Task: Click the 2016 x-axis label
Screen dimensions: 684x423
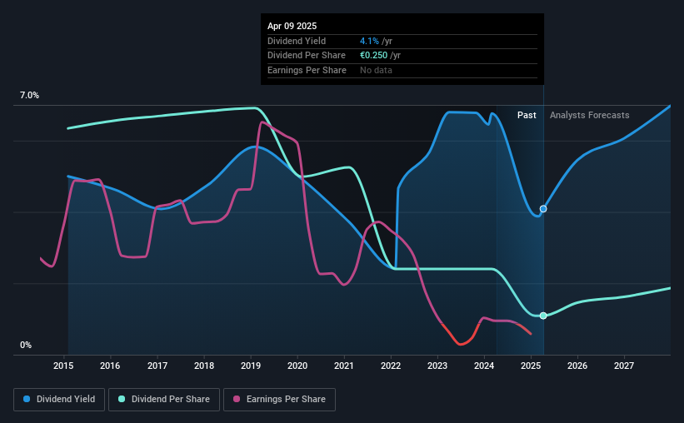Action: pyautogui.click(x=110, y=366)
